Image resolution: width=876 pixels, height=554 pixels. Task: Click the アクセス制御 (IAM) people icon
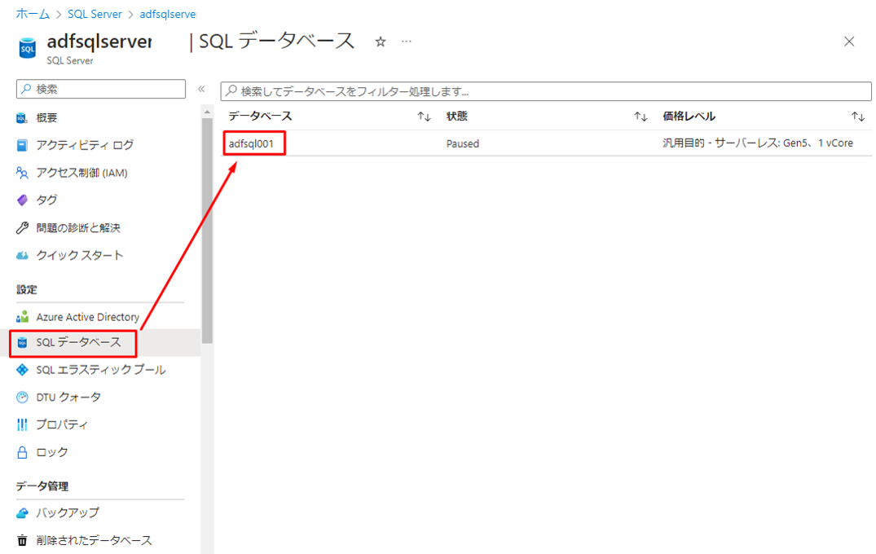click(x=22, y=173)
